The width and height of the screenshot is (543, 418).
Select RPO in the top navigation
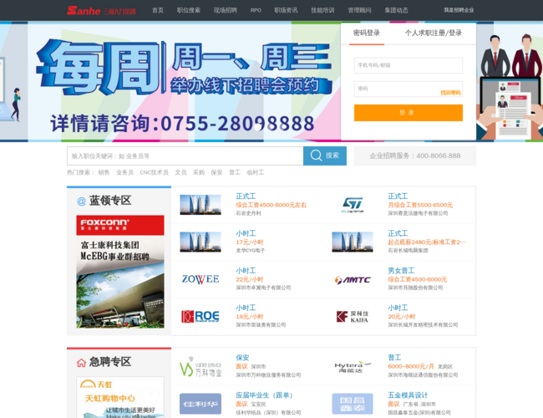256,10
